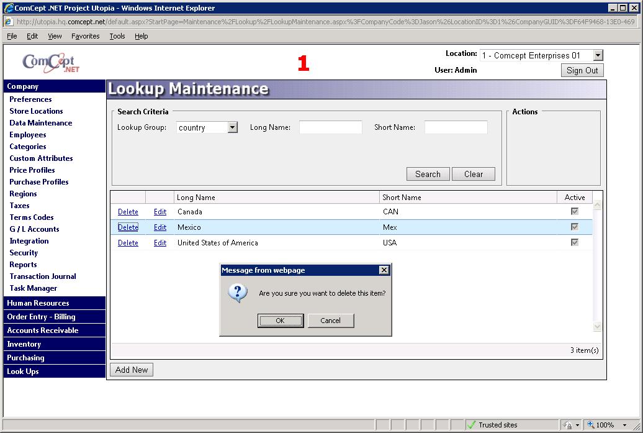This screenshot has width=643, height=433.
Task: Click the ComCept .NET logo
Action: [x=51, y=62]
